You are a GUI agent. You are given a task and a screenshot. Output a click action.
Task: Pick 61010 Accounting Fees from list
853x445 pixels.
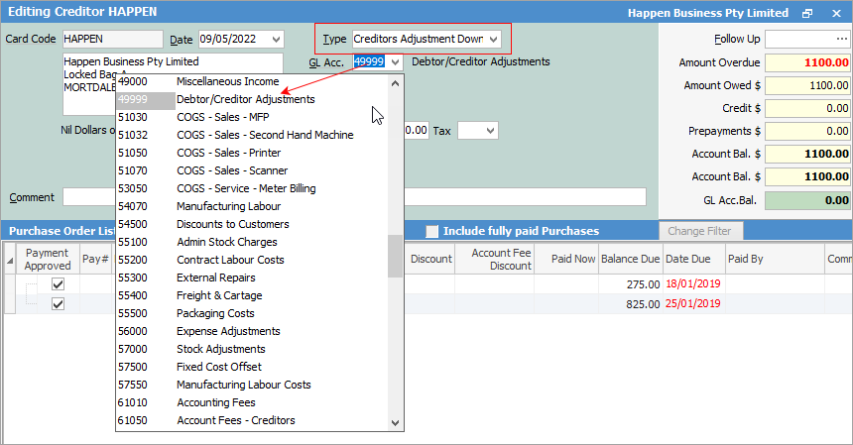[215, 402]
